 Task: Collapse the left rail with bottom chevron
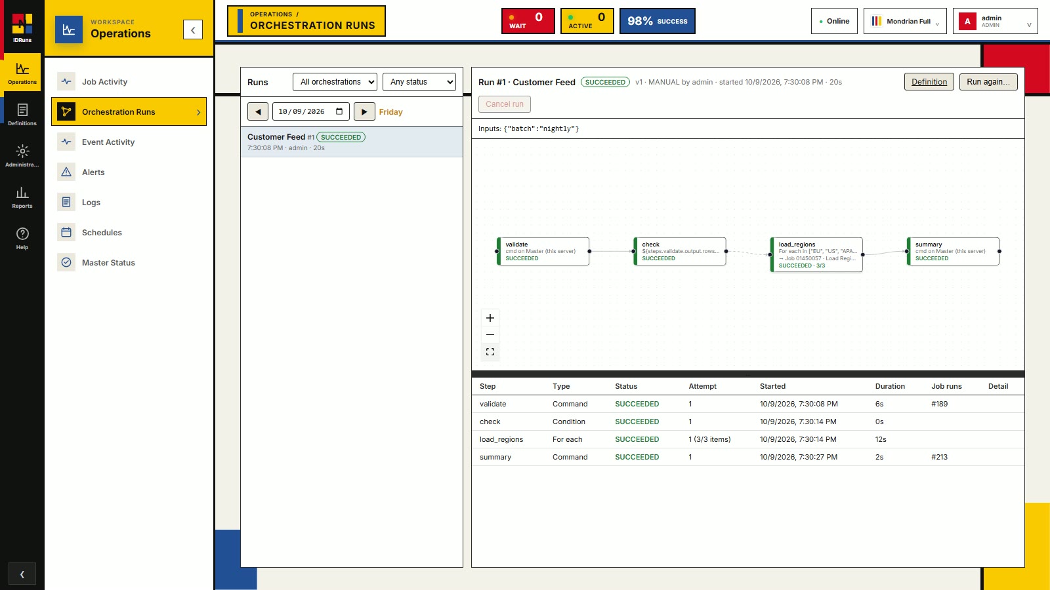coord(22,574)
